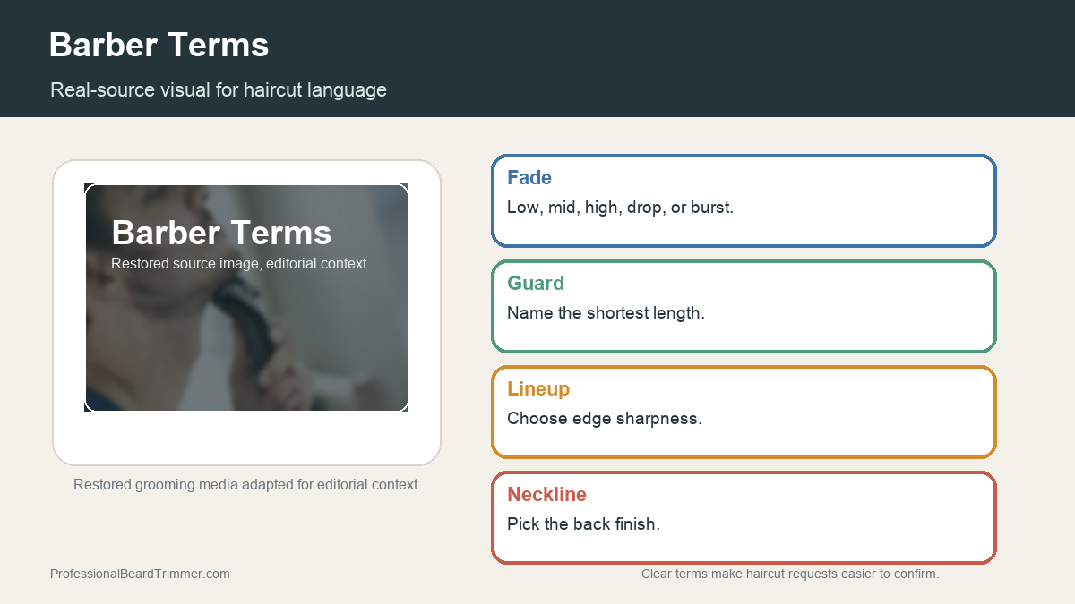Select the blue-bordered Fade card
Viewport: 1075px width, 604px height.
click(x=744, y=200)
